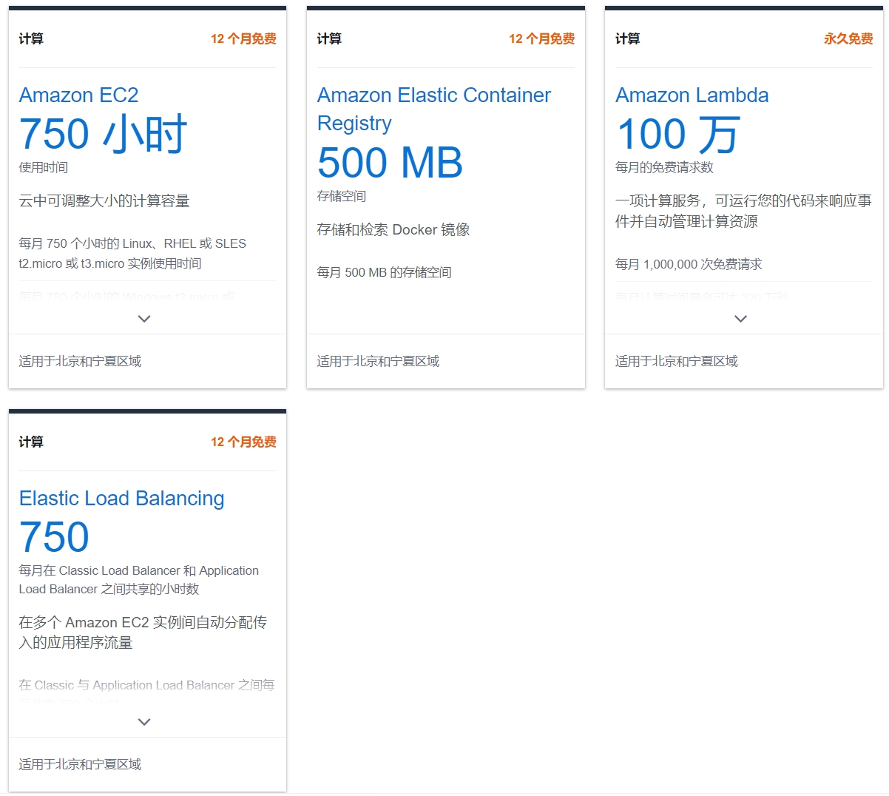Screen dimensions: 889x796
Task: Open the Elastic Load Balancing title link
Action: click(x=121, y=499)
